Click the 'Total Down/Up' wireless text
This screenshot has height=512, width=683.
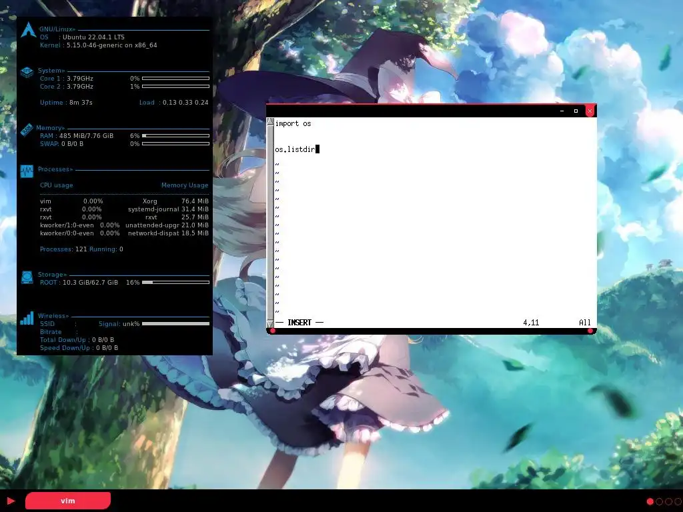point(63,339)
